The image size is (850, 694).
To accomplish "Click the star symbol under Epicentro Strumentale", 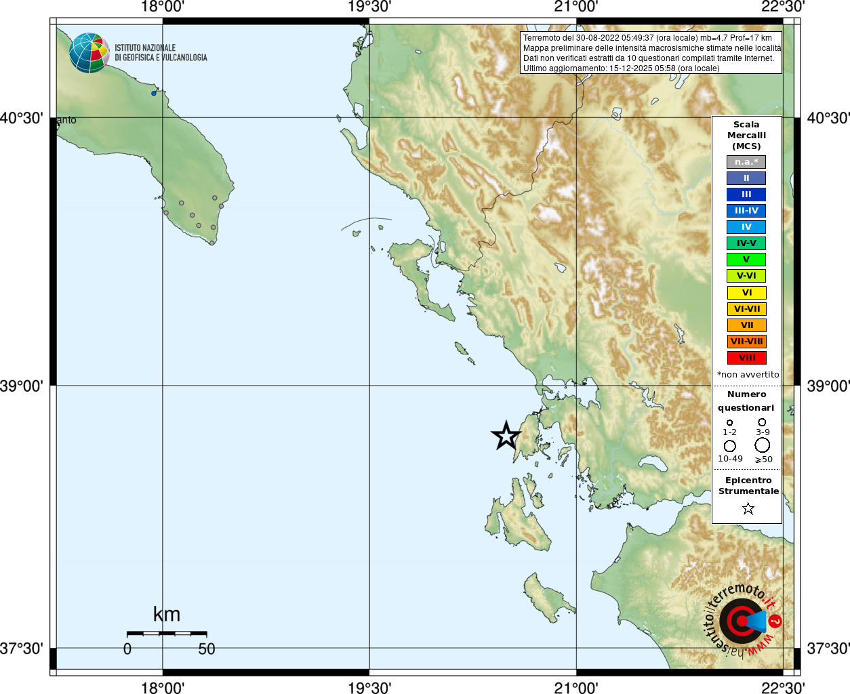I will (x=748, y=508).
